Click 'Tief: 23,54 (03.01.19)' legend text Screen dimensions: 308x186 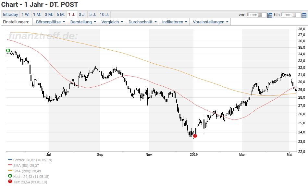[x=30, y=182]
